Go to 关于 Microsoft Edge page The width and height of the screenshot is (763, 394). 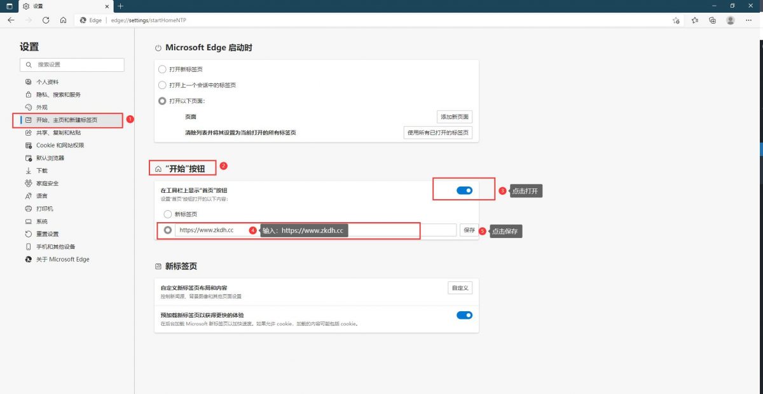62,259
